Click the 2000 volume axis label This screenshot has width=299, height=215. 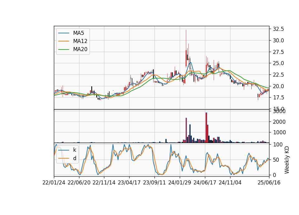[279, 122]
